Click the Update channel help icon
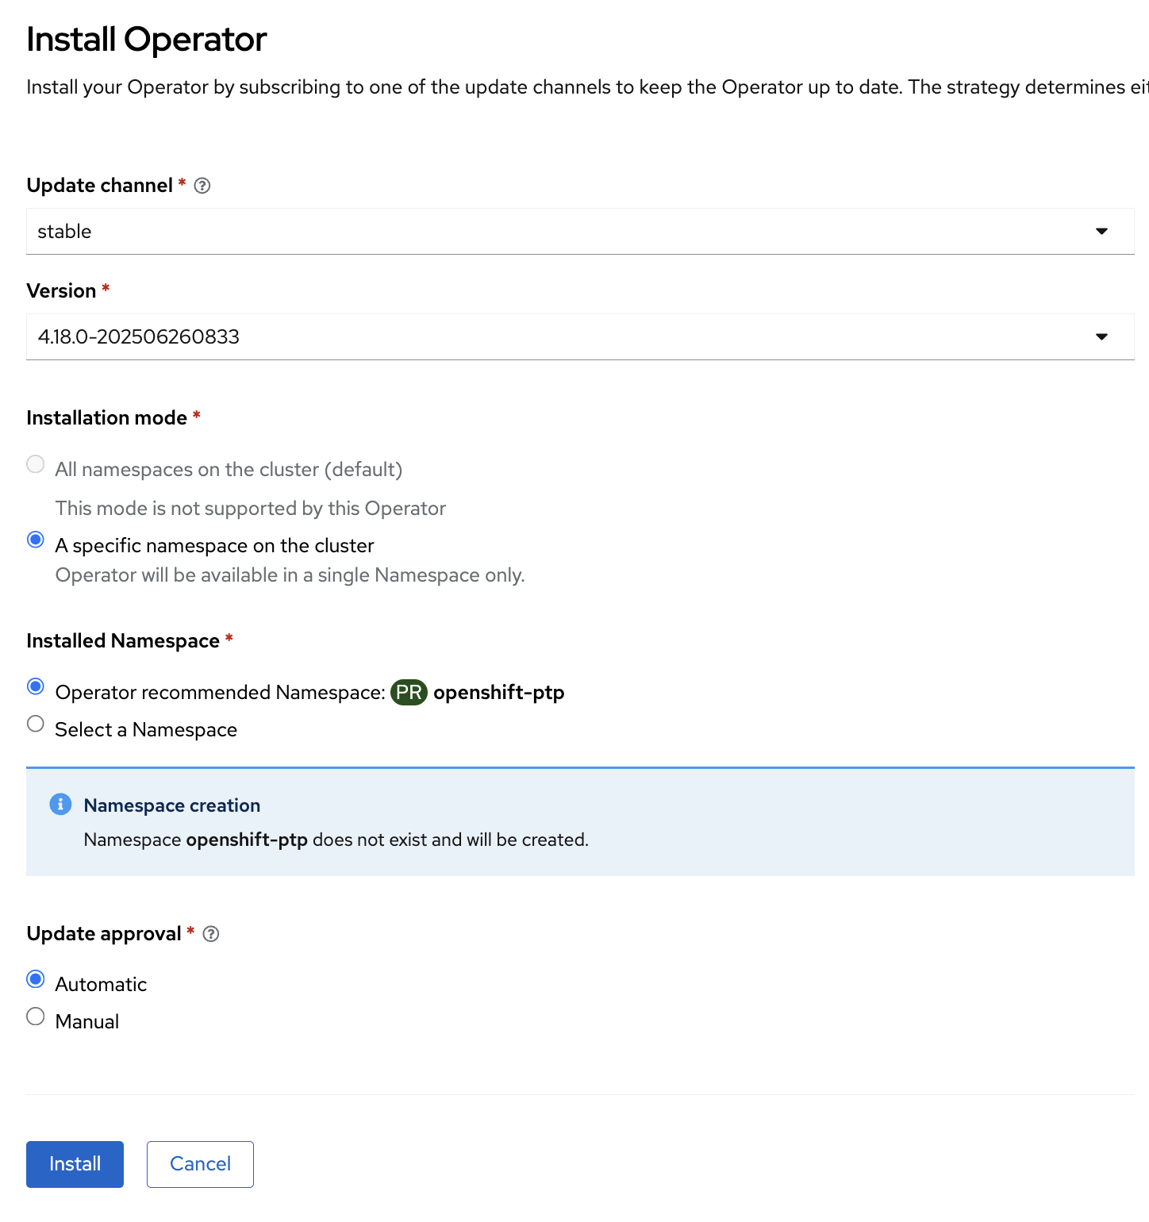Viewport: 1149px width, 1222px height. point(202,186)
